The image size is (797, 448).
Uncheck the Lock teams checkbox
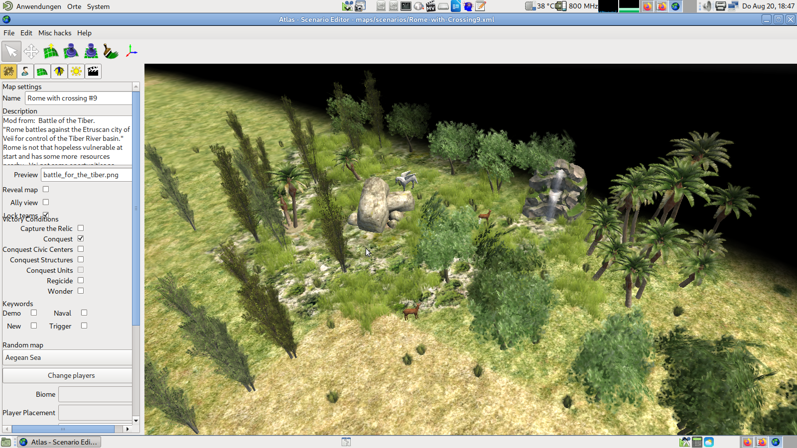[x=46, y=215]
